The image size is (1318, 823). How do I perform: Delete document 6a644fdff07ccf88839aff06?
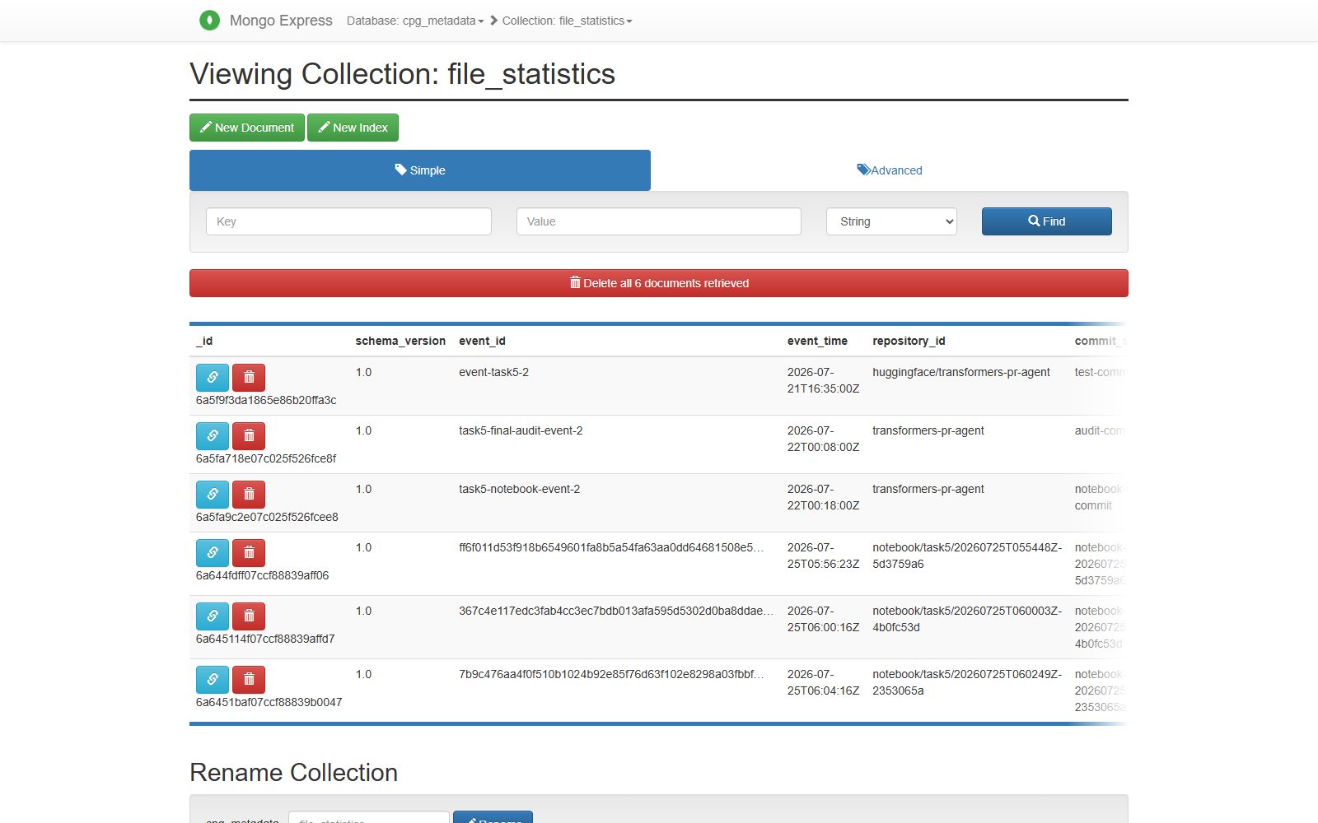[249, 553]
